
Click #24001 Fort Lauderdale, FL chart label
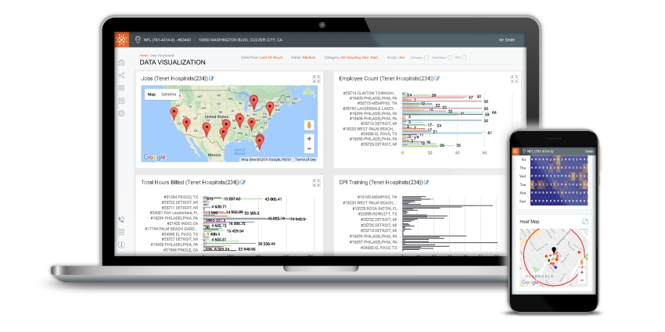coord(174,213)
